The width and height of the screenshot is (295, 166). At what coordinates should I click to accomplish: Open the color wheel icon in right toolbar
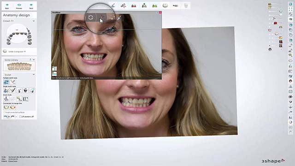pyautogui.click(x=290, y=122)
